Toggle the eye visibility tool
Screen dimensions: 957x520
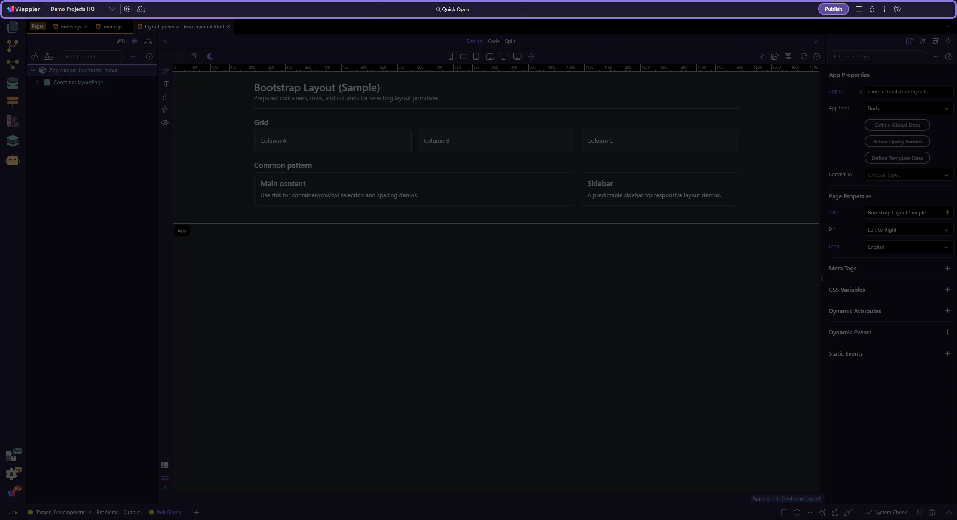165,123
